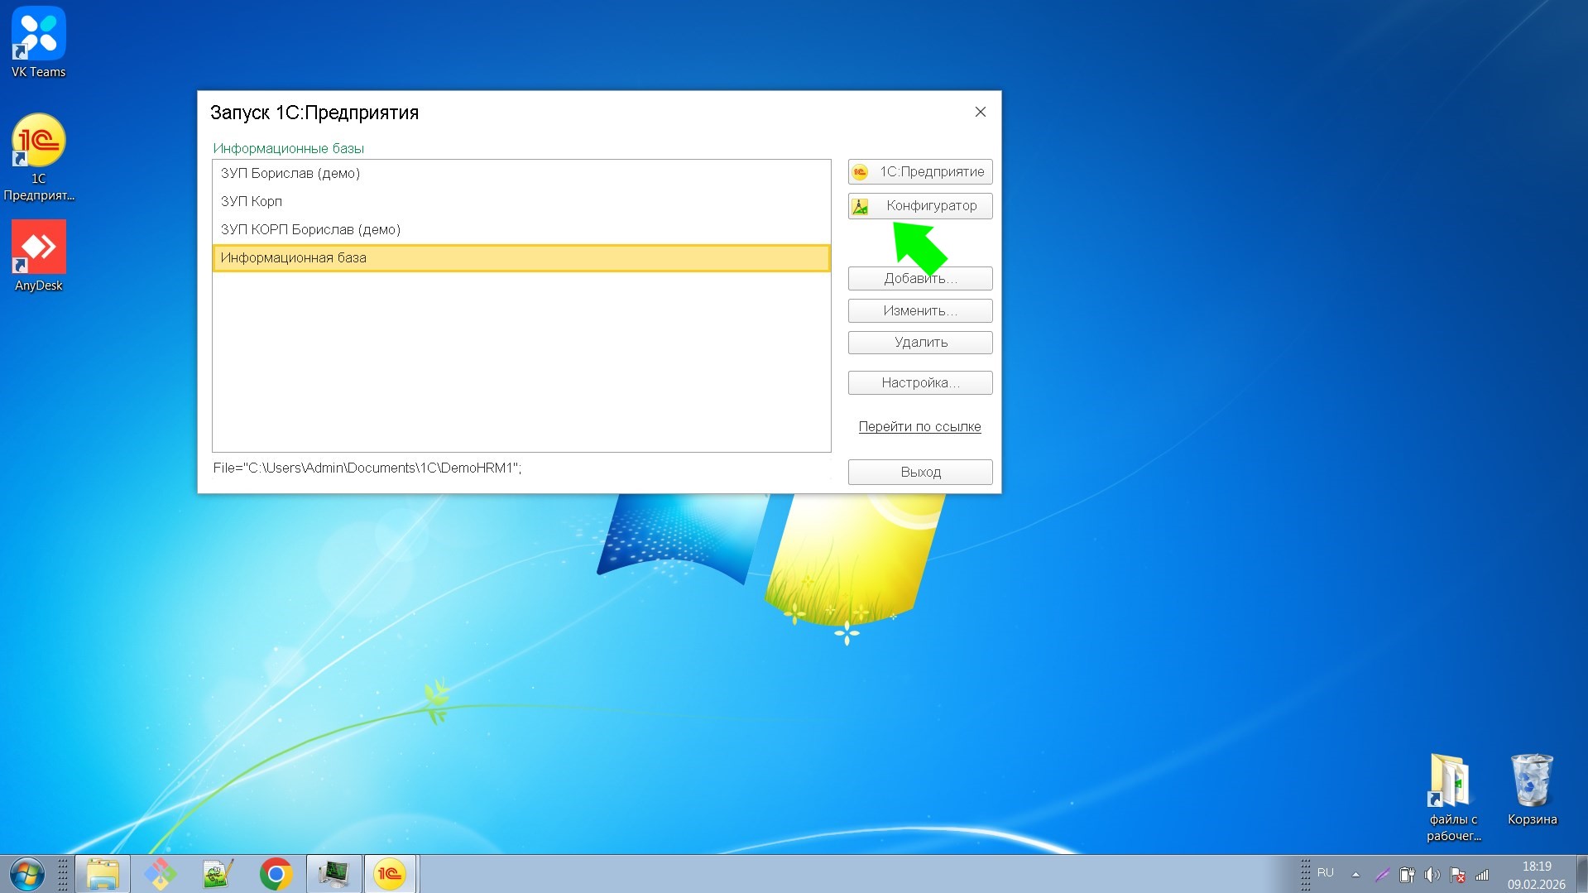
Task: Select ЗУП Борислав (демо) in list
Action: click(x=290, y=174)
